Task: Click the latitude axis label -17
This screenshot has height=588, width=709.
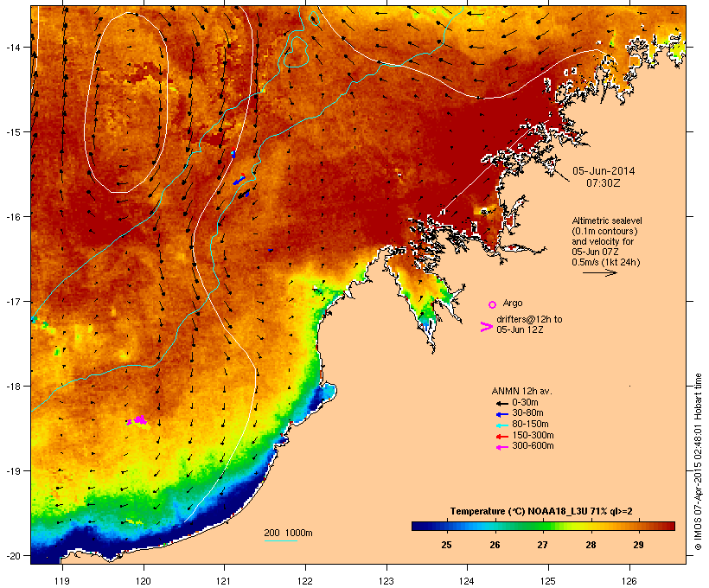Action: coord(13,301)
